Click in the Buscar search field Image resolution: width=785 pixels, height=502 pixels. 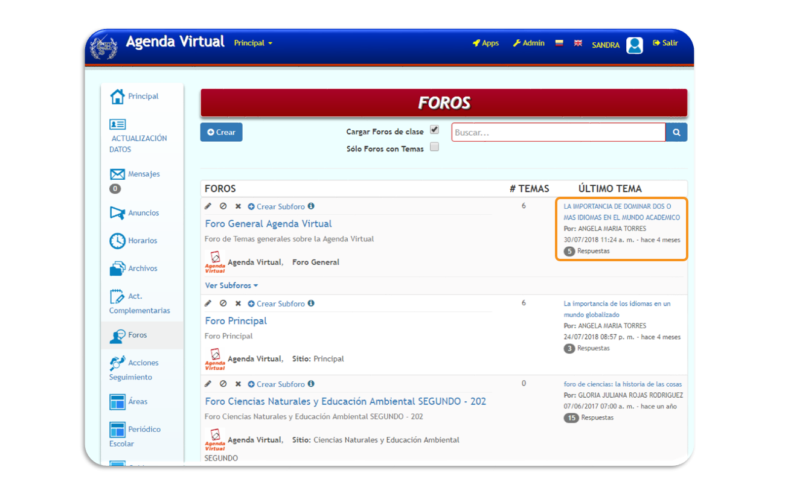tap(559, 132)
